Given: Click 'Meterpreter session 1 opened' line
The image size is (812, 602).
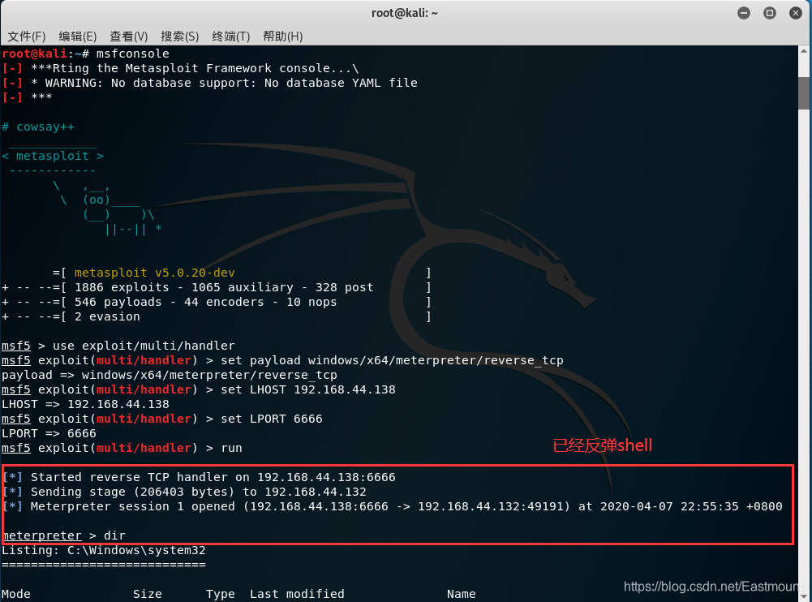Looking at the screenshot, I should point(392,506).
